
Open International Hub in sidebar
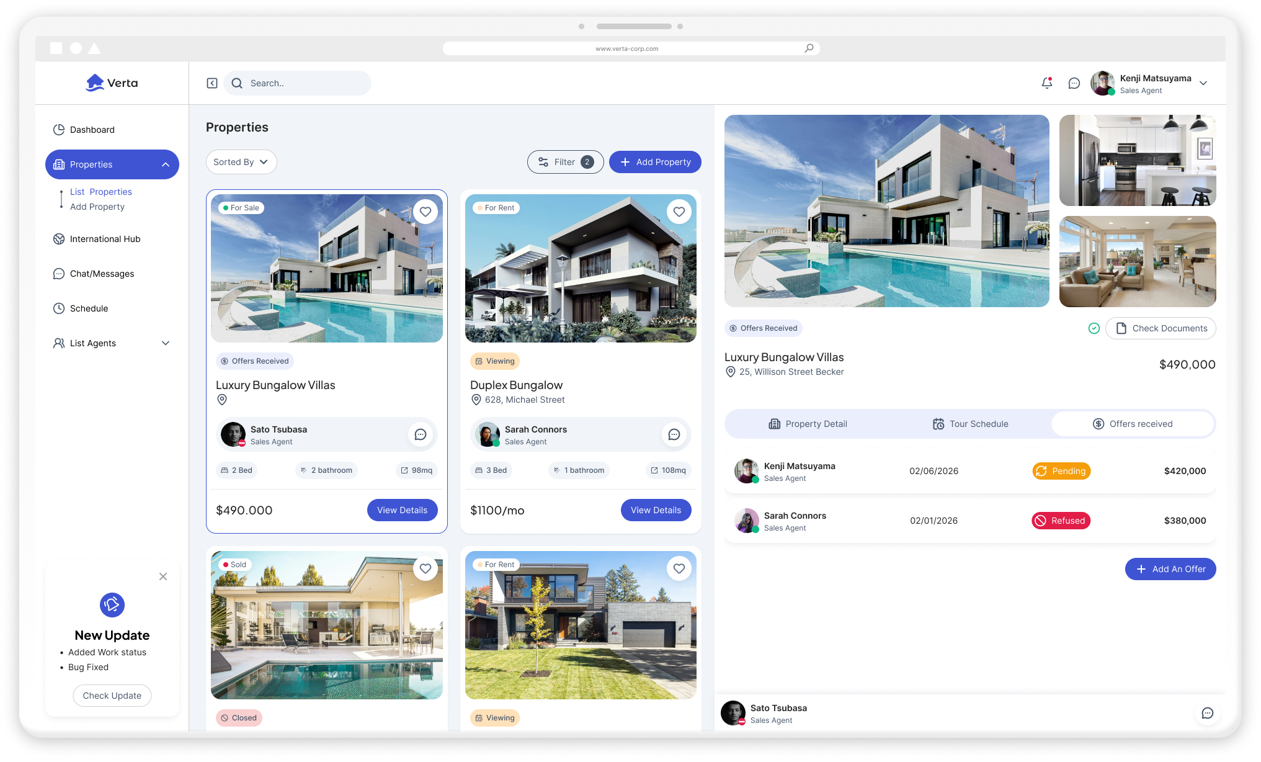point(105,239)
